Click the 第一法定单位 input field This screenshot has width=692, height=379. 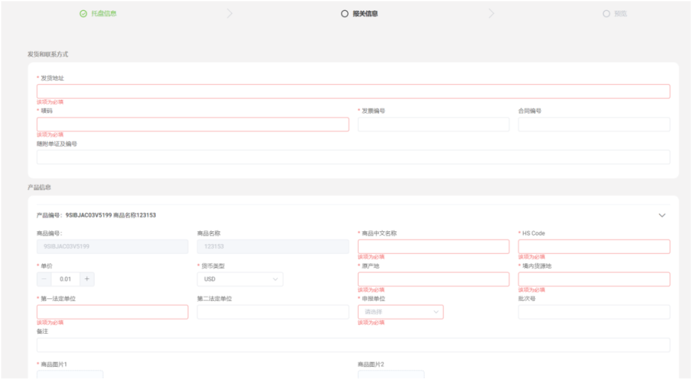coord(112,312)
